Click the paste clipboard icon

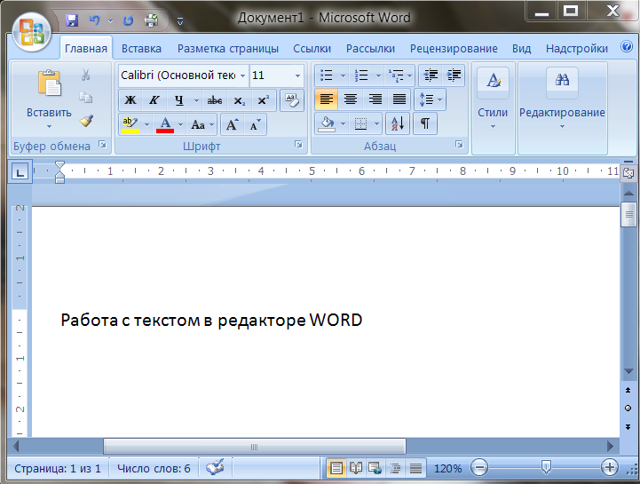coord(50,83)
